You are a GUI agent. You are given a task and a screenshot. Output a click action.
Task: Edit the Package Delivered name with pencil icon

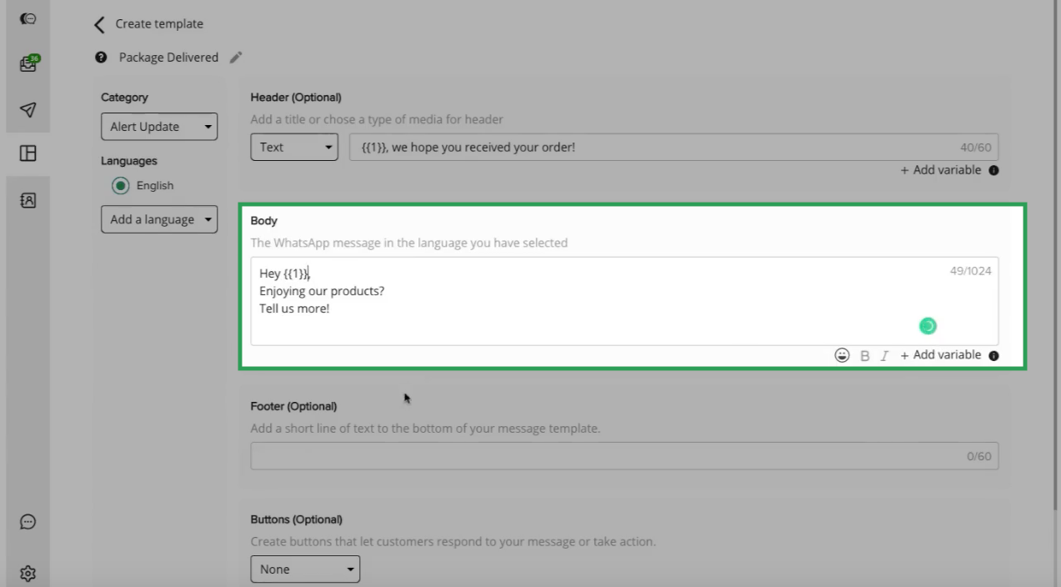click(x=236, y=57)
